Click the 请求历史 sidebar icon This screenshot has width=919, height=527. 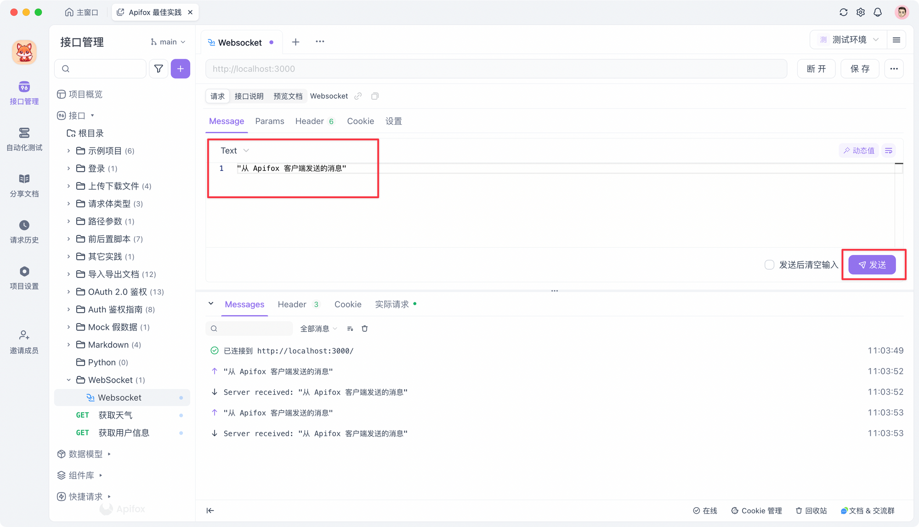tap(24, 230)
